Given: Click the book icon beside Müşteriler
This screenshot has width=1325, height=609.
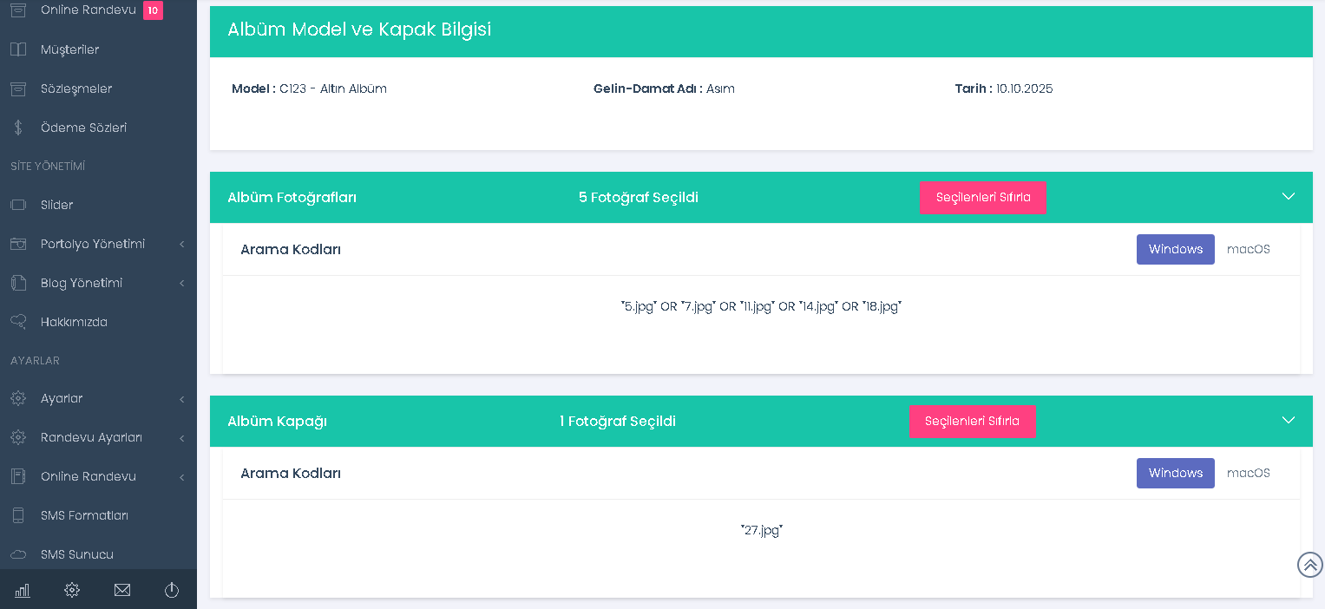Looking at the screenshot, I should [18, 49].
